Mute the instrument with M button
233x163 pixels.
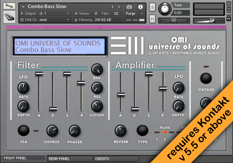click(x=152, y=19)
